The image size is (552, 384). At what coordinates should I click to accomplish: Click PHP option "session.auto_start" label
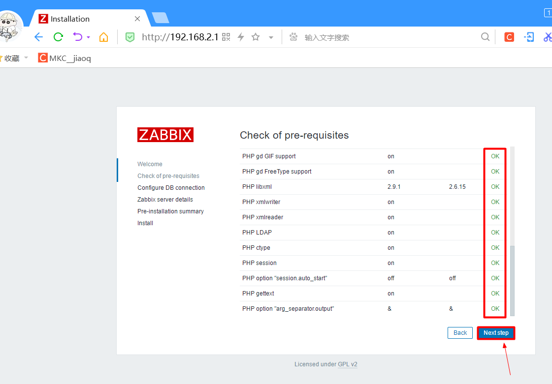[x=285, y=278]
